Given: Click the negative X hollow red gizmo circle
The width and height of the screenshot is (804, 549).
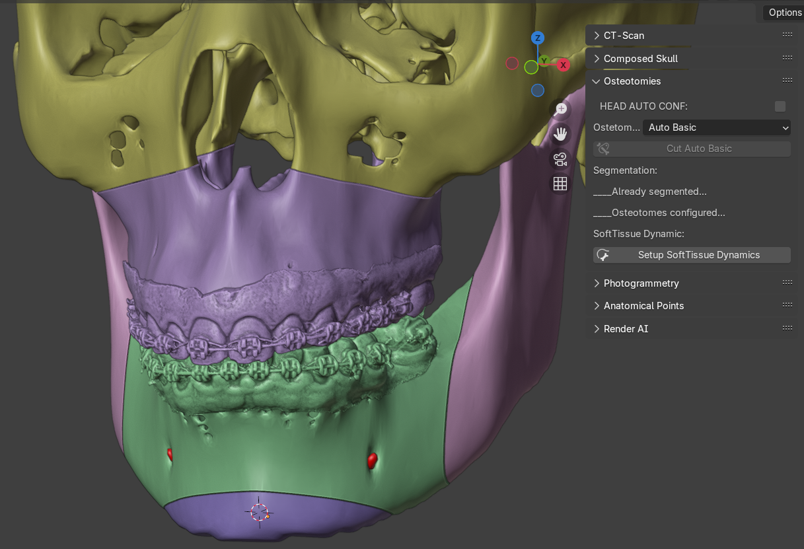Looking at the screenshot, I should coord(512,63).
